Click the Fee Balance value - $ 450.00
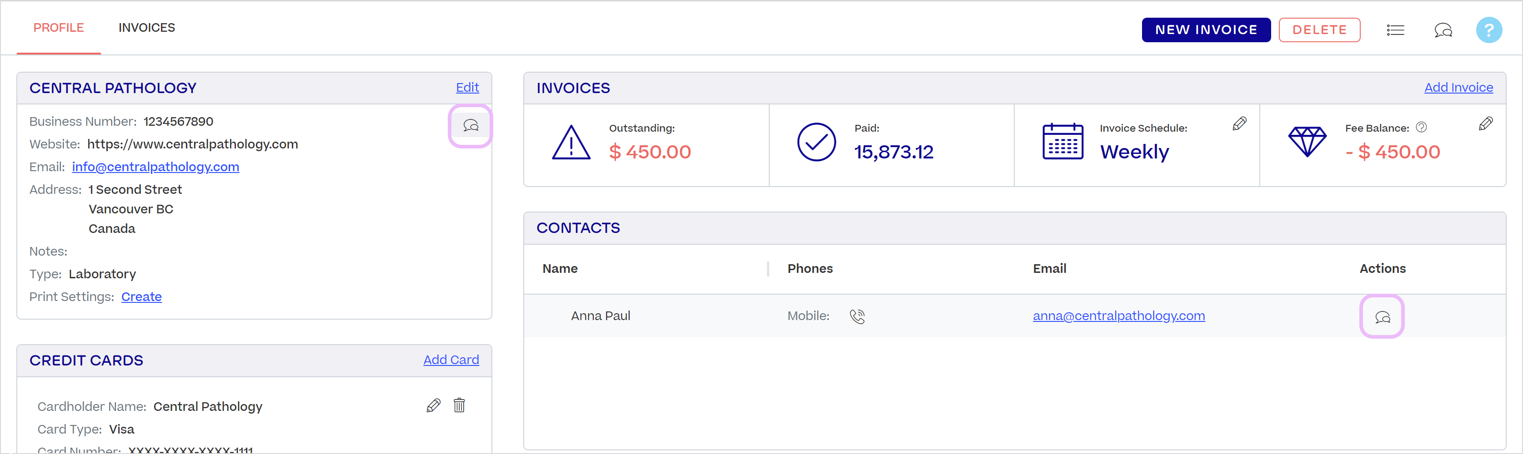The height and width of the screenshot is (454, 1523). [1393, 153]
